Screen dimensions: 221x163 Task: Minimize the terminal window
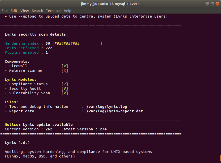207,4
